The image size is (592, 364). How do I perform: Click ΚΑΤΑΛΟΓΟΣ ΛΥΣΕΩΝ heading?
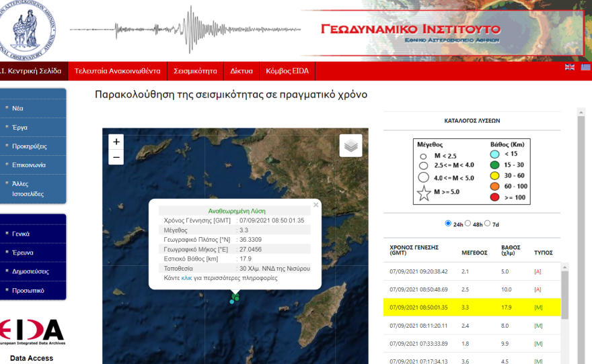(472, 121)
